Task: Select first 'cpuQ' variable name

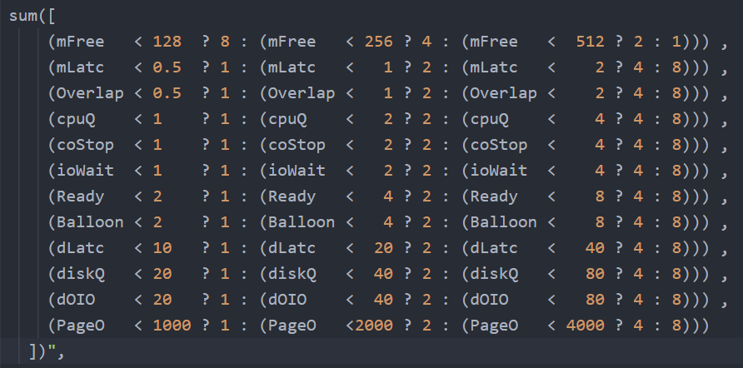Action: coord(76,119)
